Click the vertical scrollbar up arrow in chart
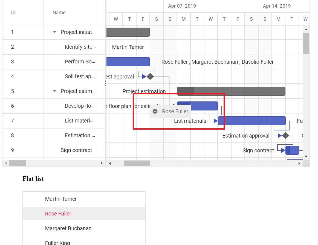 coord(306,30)
